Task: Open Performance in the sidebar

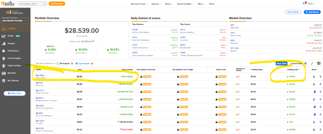Action: (x=13, y=51)
